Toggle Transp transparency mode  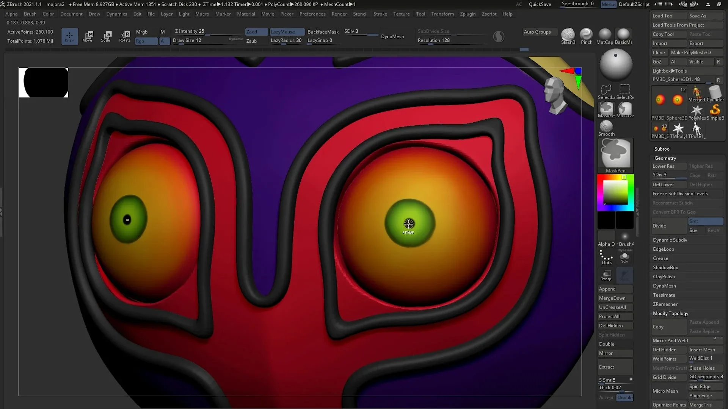click(606, 275)
